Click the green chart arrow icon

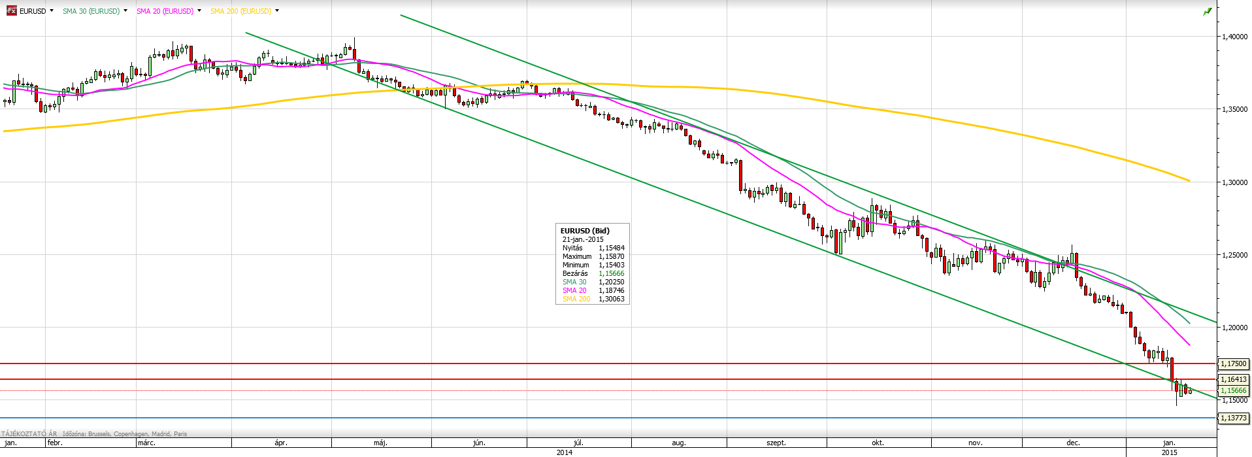(1208, 12)
